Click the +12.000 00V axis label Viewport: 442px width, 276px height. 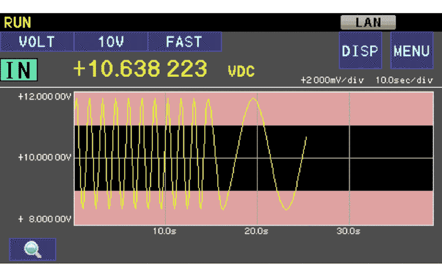click(45, 97)
